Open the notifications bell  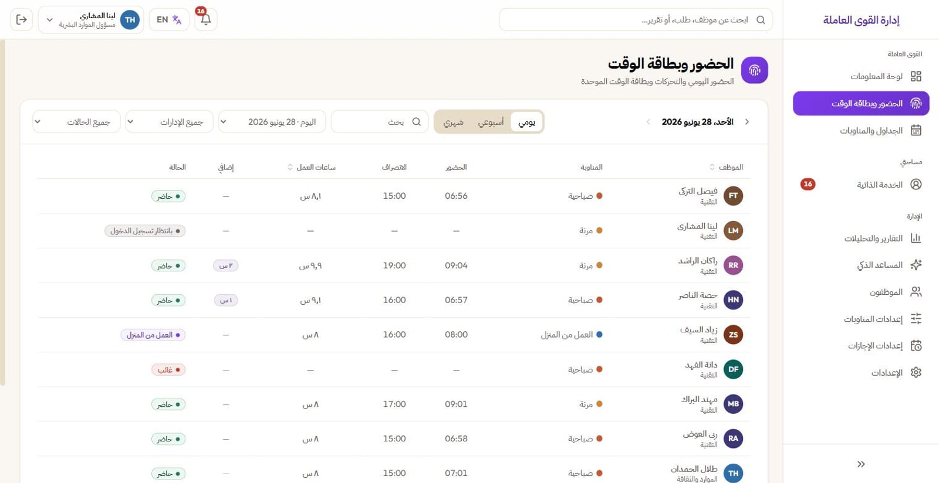click(205, 20)
